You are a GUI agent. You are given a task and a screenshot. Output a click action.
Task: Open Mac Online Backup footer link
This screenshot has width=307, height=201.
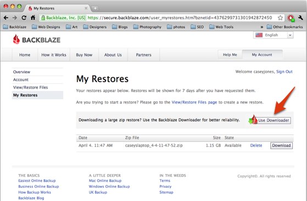click(105, 181)
